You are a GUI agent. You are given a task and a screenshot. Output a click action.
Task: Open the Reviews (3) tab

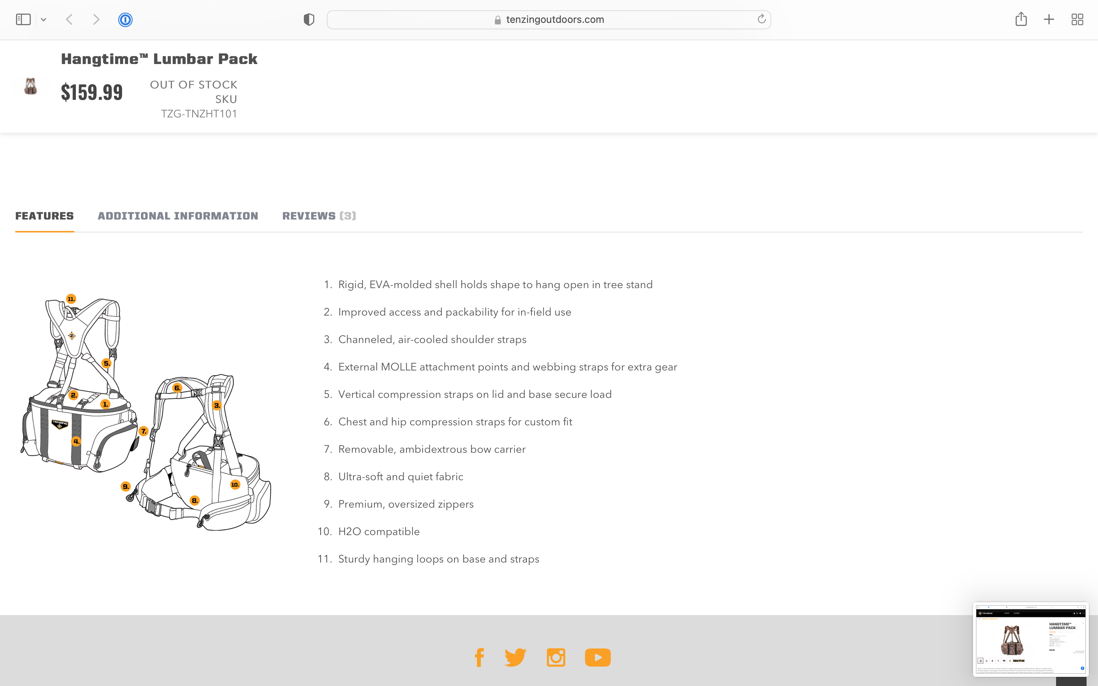(319, 216)
